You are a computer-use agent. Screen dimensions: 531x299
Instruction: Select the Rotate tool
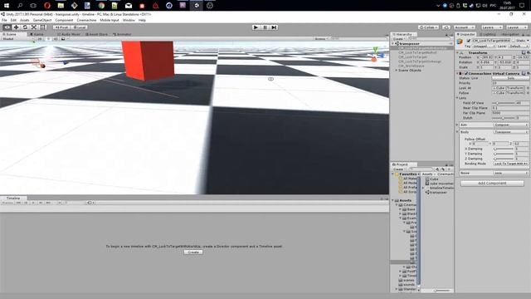[25, 27]
